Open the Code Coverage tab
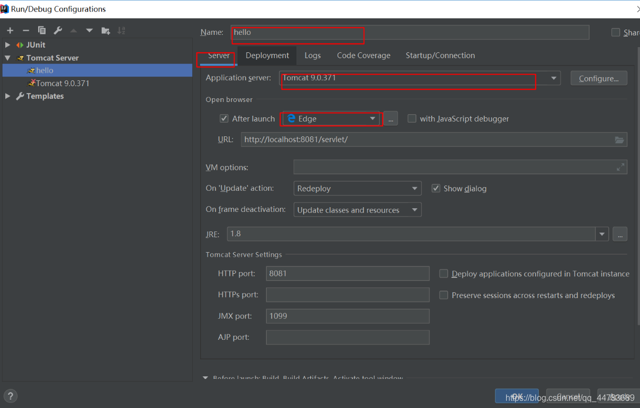 (x=364, y=55)
